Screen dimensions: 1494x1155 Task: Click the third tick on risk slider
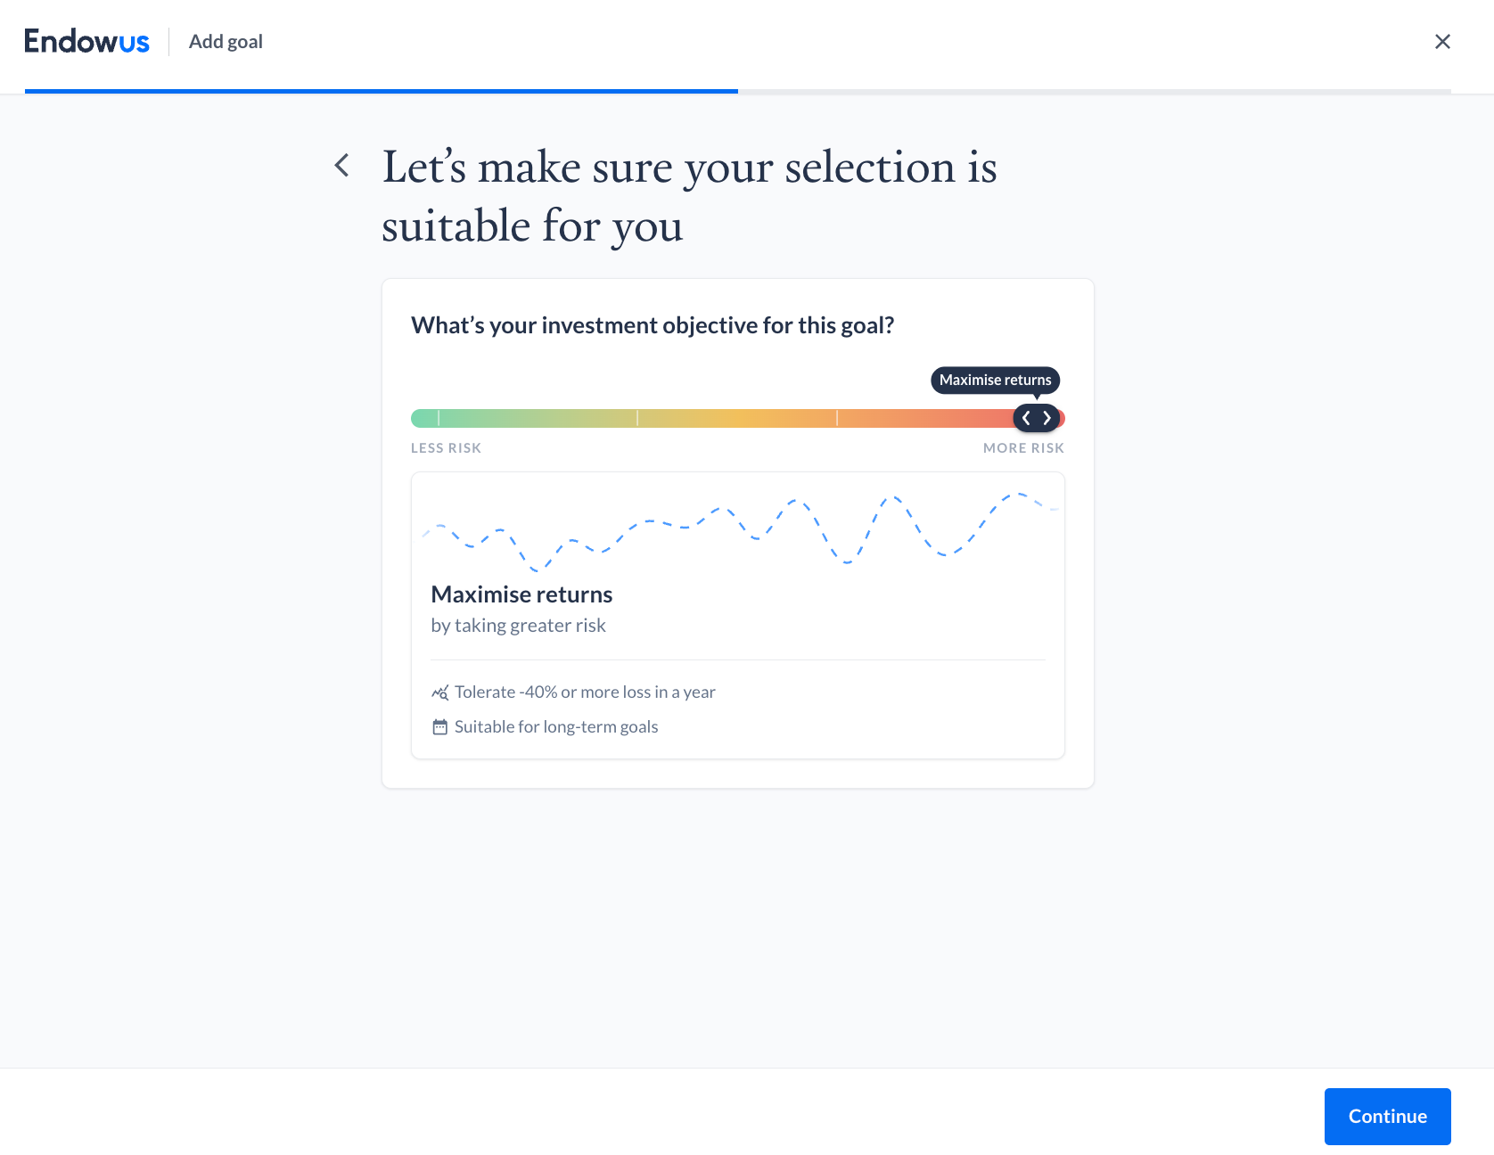[x=837, y=418]
